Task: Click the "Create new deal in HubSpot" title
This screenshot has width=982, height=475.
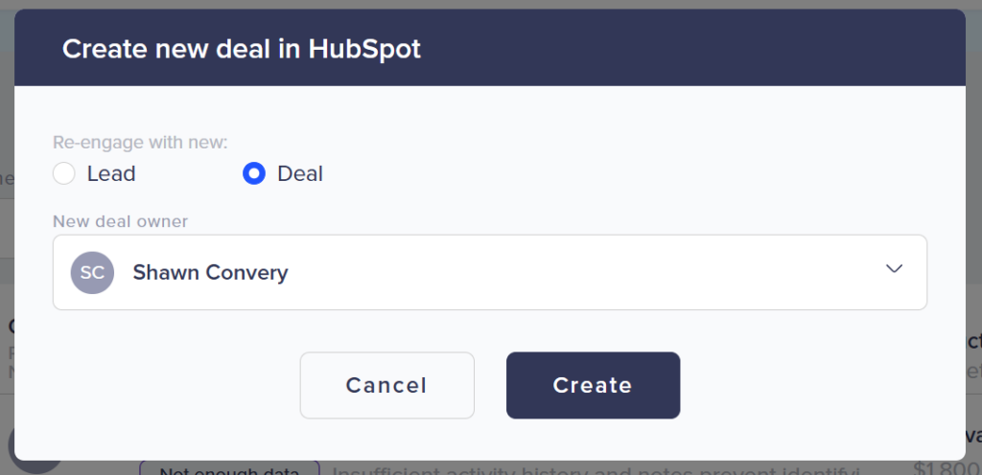Action: click(x=241, y=49)
